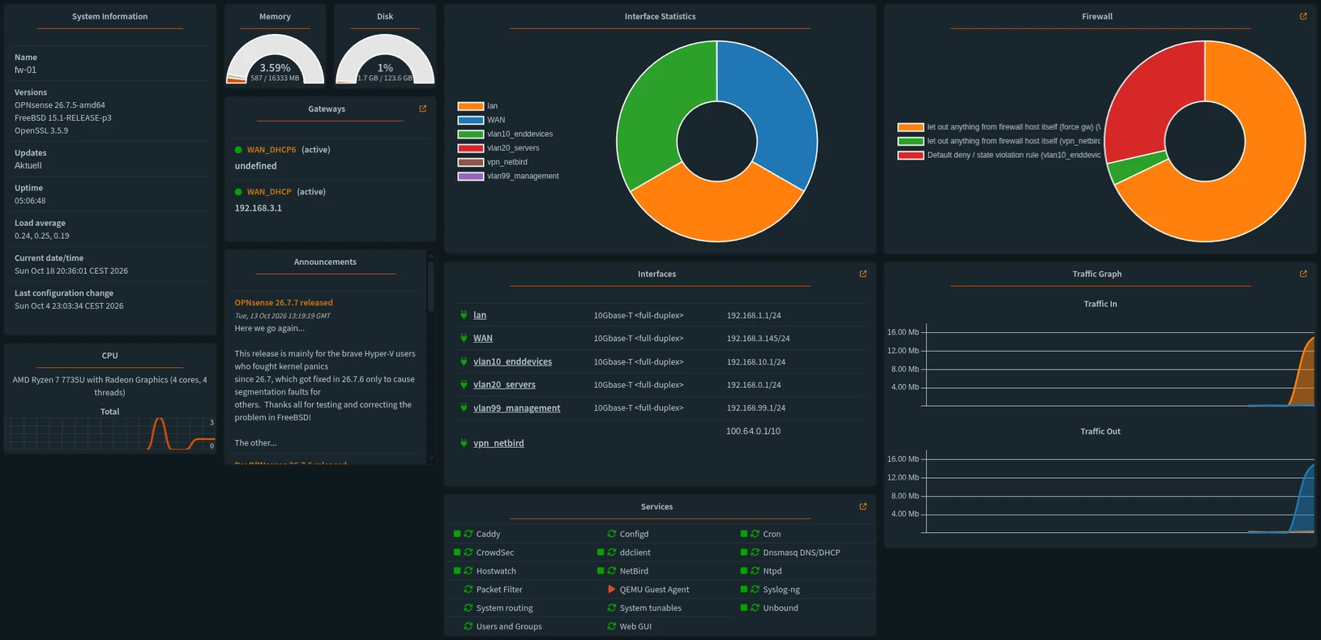
Task: Select the 192.168.3.145/24 address text
Action: (x=759, y=339)
